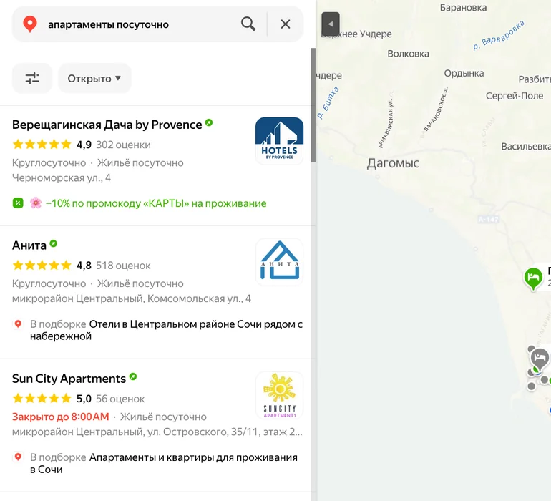Open the Анита house logo thumbnail

point(279,262)
